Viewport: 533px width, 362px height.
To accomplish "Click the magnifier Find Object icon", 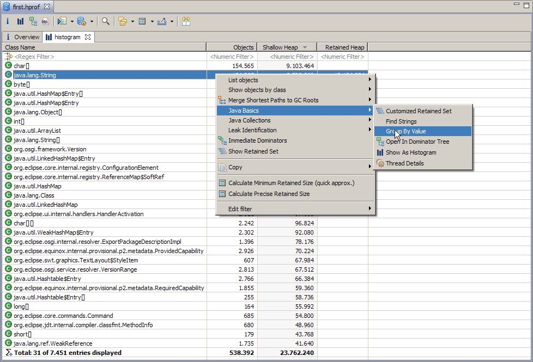I will (x=106, y=21).
